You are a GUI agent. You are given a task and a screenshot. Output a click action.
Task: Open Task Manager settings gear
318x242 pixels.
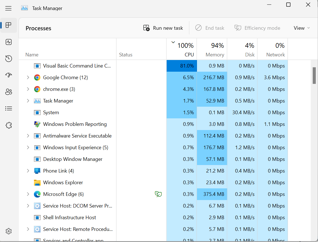coord(9,231)
